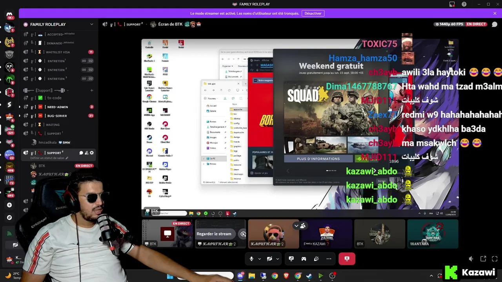Viewport: 502px width, 282px height.
Task: Open server with 498 unread badge
Action: pyautogui.click(x=9, y=166)
